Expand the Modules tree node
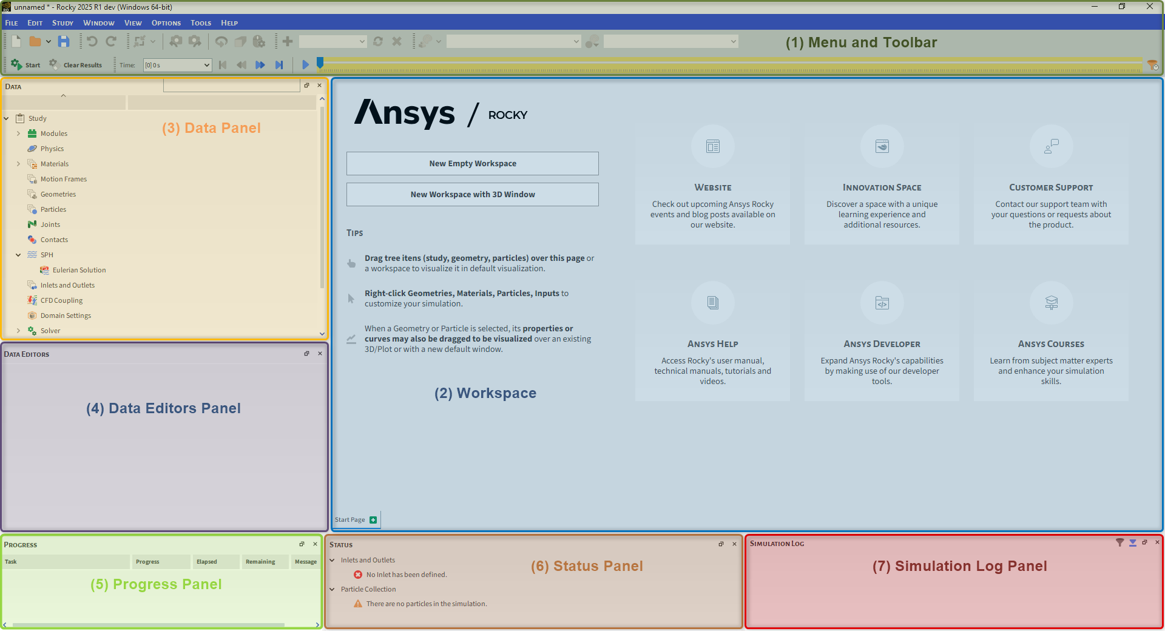This screenshot has height=631, width=1165. [18, 133]
